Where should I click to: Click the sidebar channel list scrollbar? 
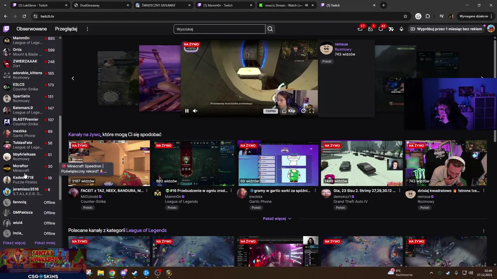pos(60,157)
